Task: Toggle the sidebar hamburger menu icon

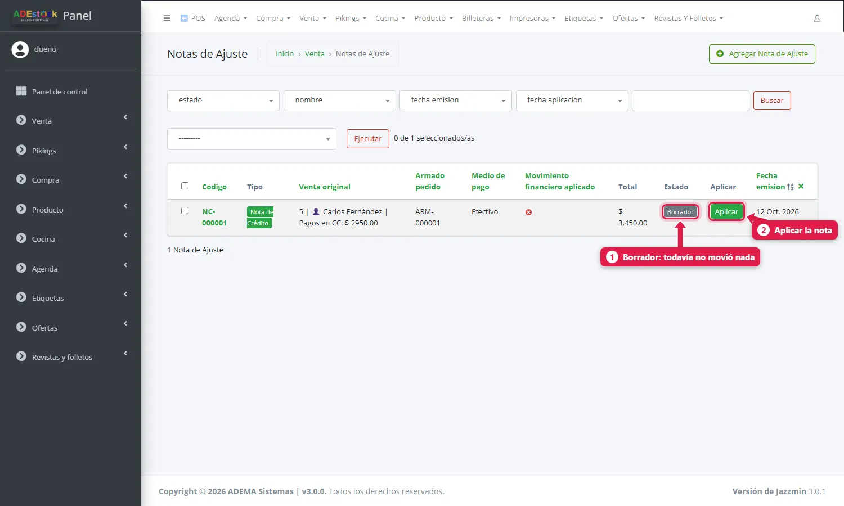Action: (x=167, y=18)
